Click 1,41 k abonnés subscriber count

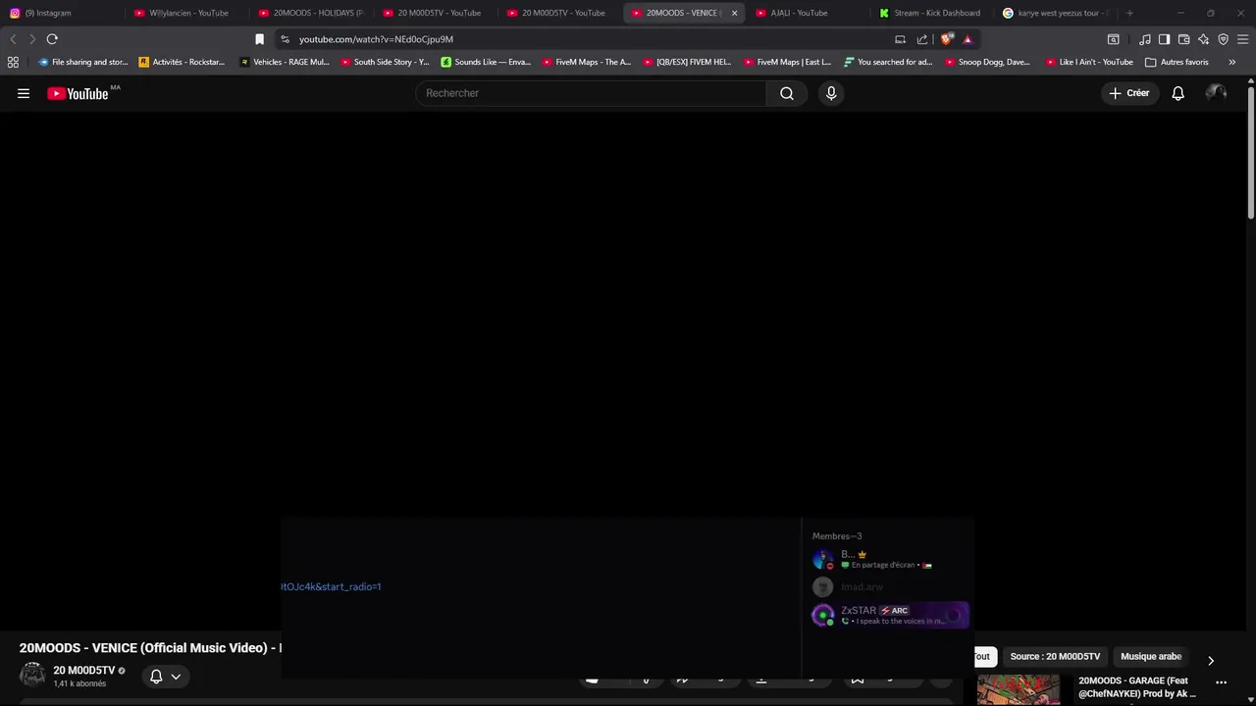point(79,683)
